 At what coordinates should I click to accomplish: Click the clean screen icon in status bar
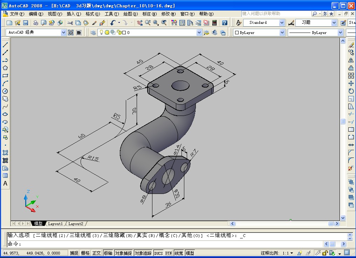[347, 252]
